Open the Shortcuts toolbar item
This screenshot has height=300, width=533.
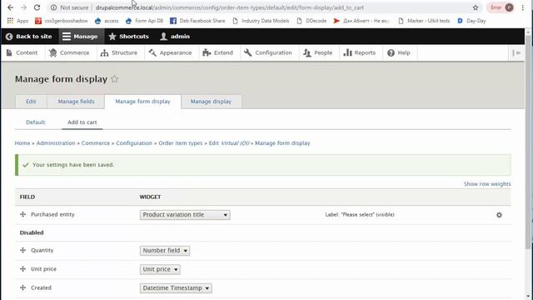[129, 37]
